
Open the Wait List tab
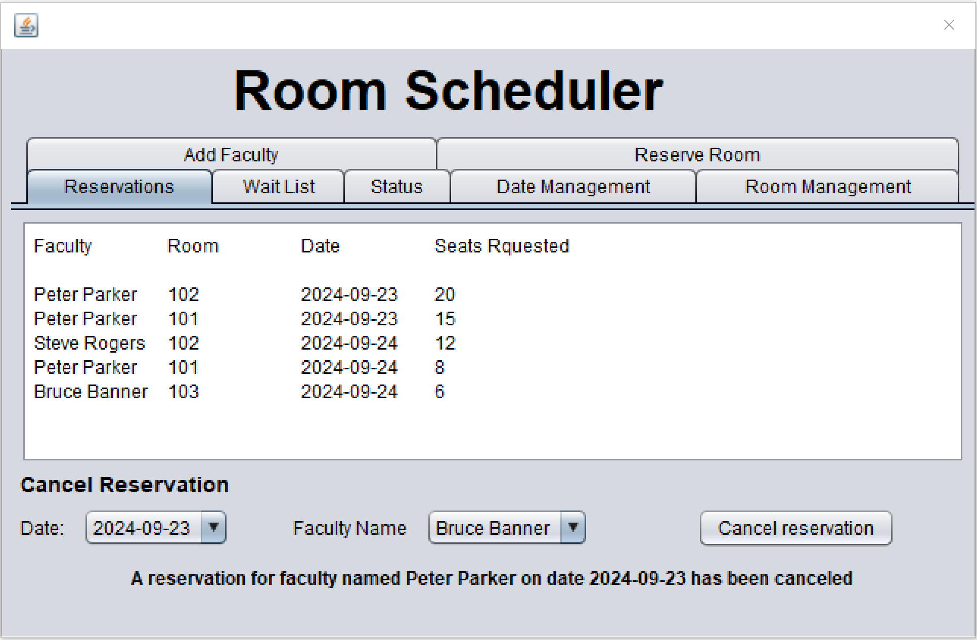tap(279, 187)
